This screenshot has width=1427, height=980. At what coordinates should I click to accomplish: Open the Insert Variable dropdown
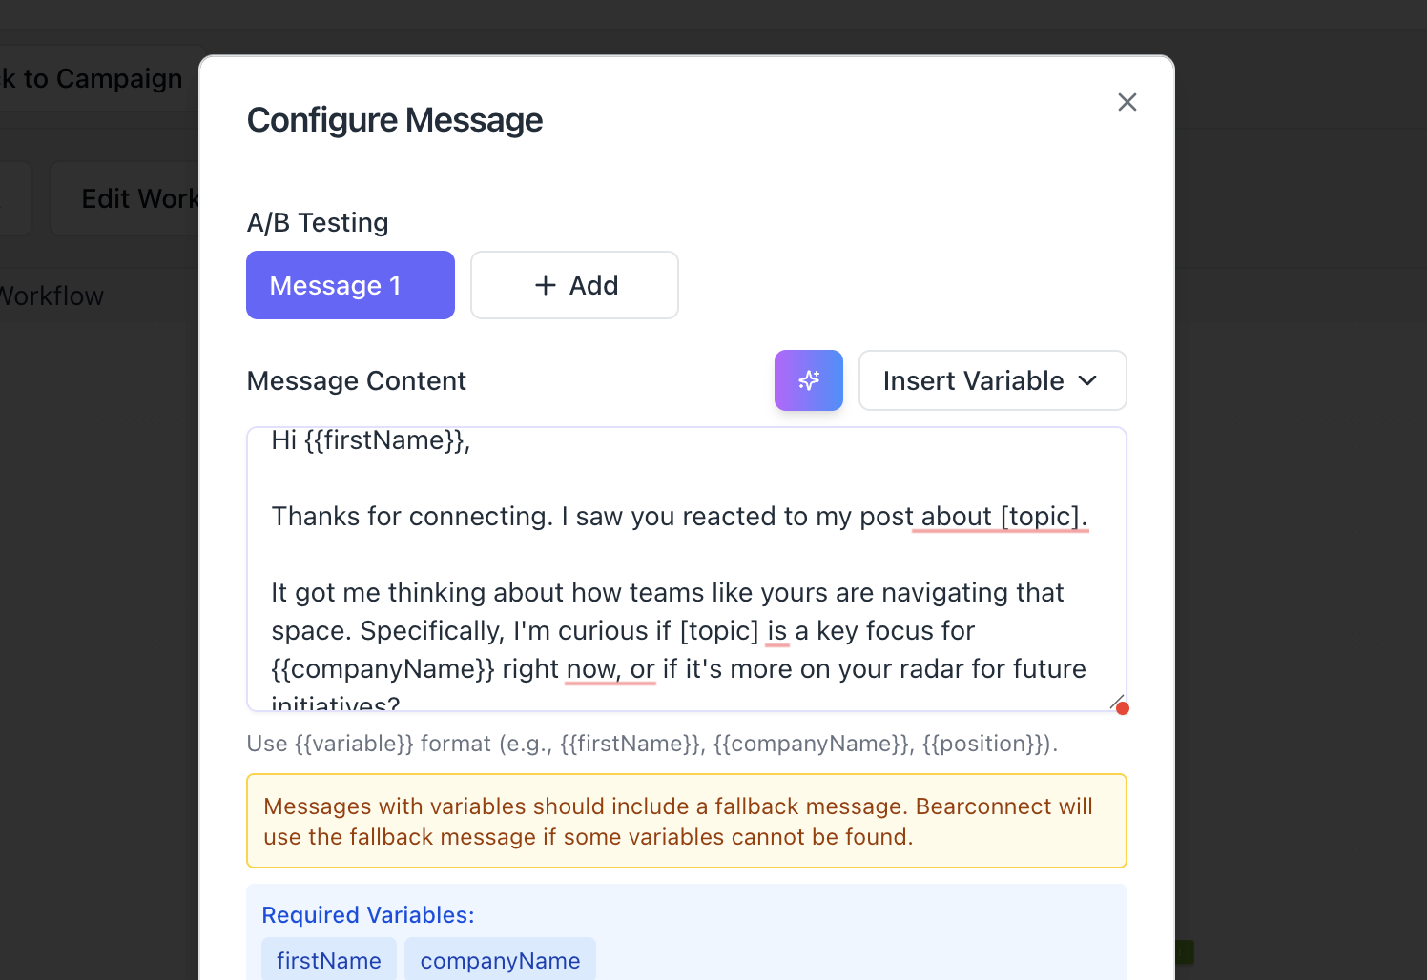(992, 380)
